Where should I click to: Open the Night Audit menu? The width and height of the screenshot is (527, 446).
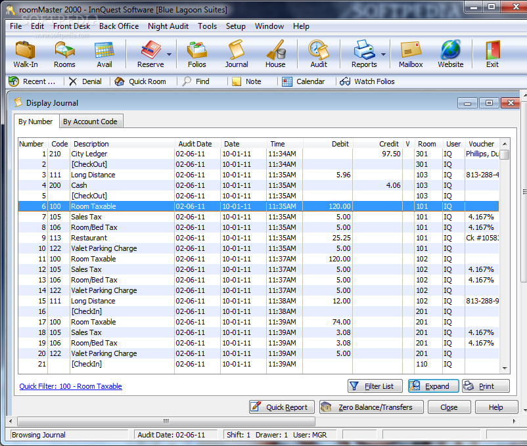tap(168, 26)
